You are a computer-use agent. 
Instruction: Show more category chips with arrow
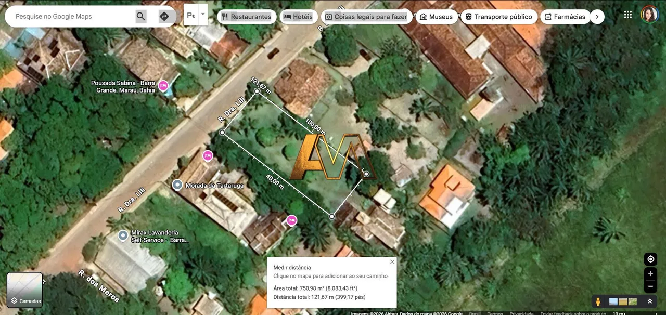pos(597,17)
